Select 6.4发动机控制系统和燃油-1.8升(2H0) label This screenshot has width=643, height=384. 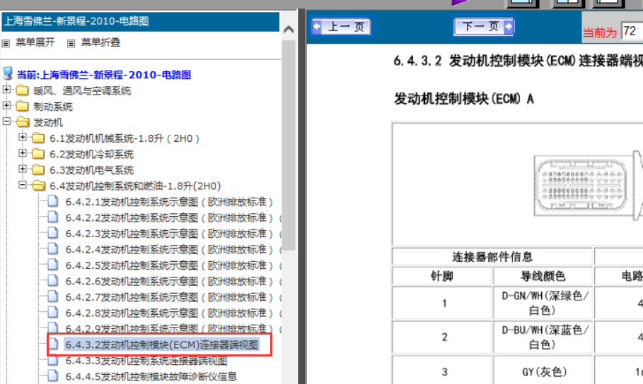coord(135,186)
